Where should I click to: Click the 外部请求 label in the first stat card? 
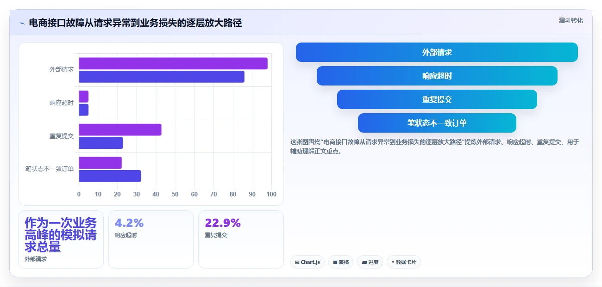coord(36,259)
